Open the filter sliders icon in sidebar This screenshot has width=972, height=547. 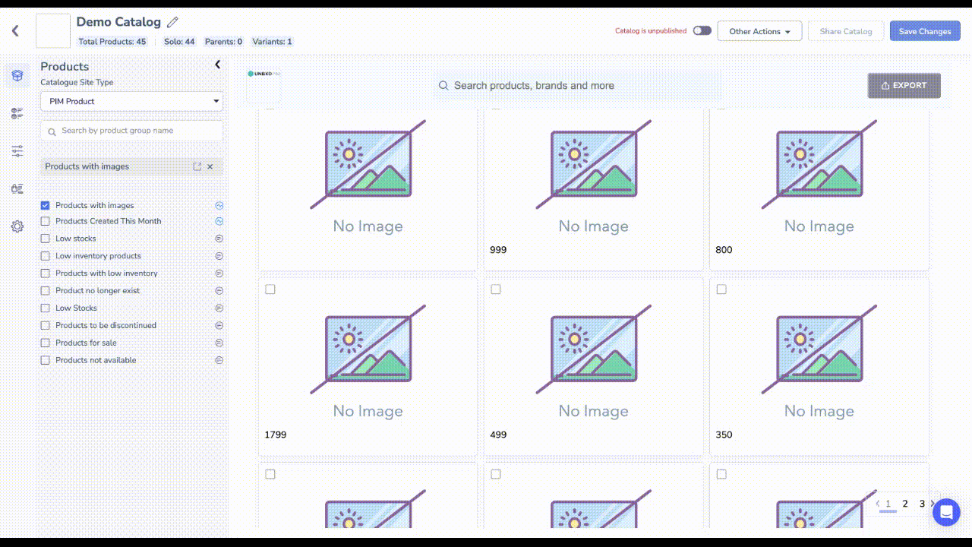pos(17,151)
